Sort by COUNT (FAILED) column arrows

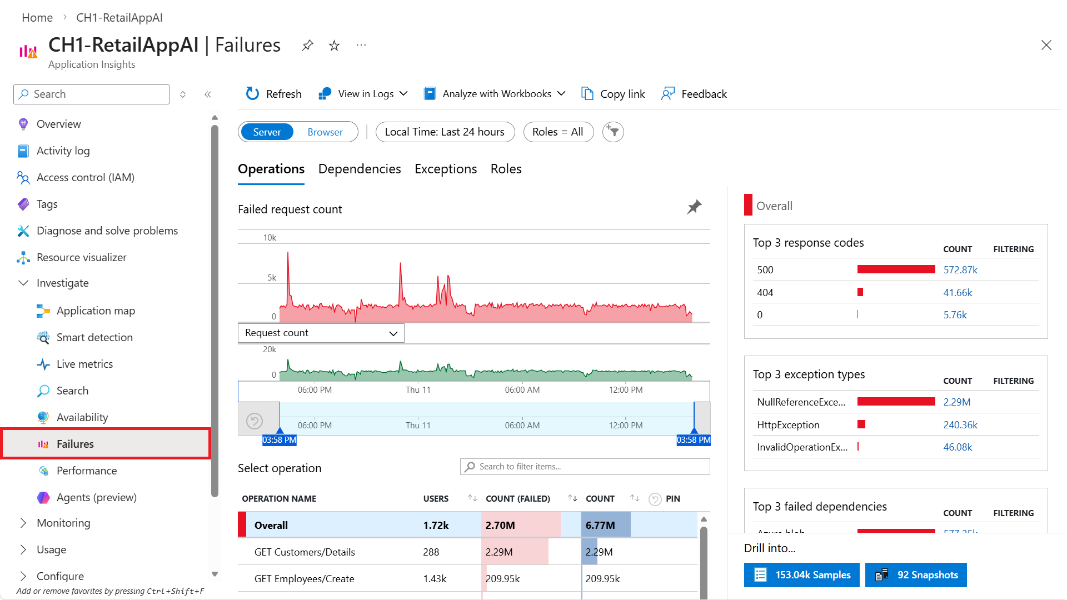[572, 498]
